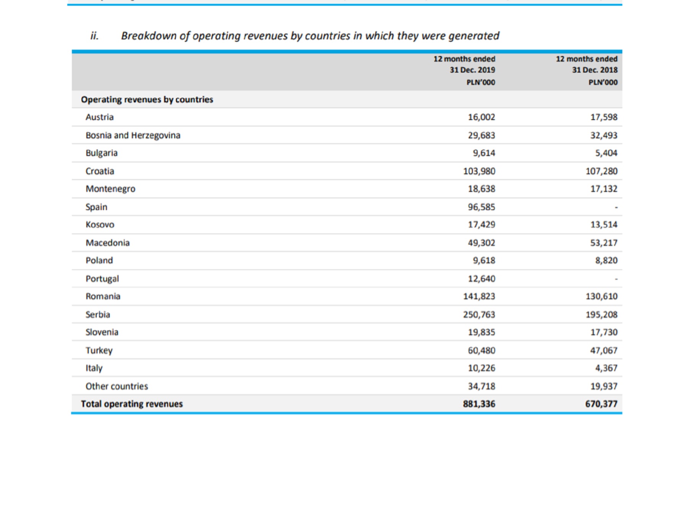Select the 2019 total operating revenues 881,336
Screen dimensions: 688x506
tap(479, 404)
